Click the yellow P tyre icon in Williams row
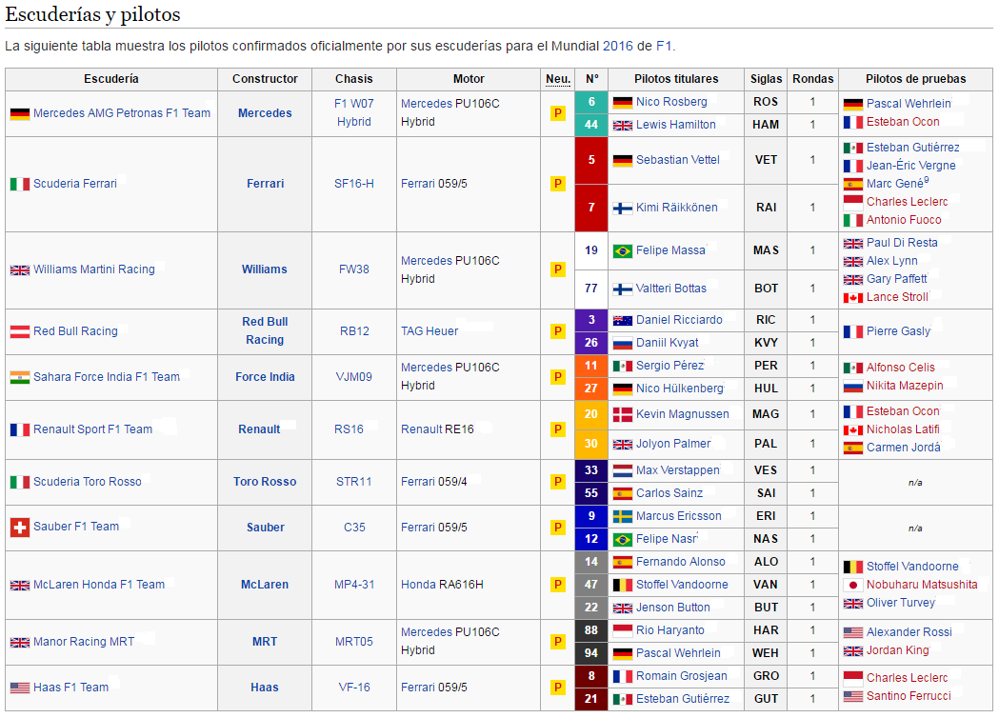 click(x=557, y=269)
